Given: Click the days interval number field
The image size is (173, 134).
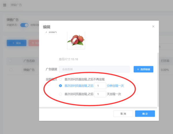Looking at the screenshot, I should (x=100, y=94).
